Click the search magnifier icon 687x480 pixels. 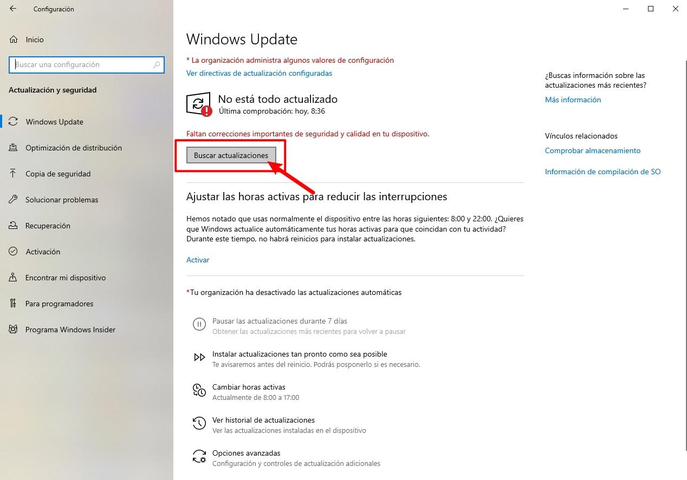click(x=157, y=64)
